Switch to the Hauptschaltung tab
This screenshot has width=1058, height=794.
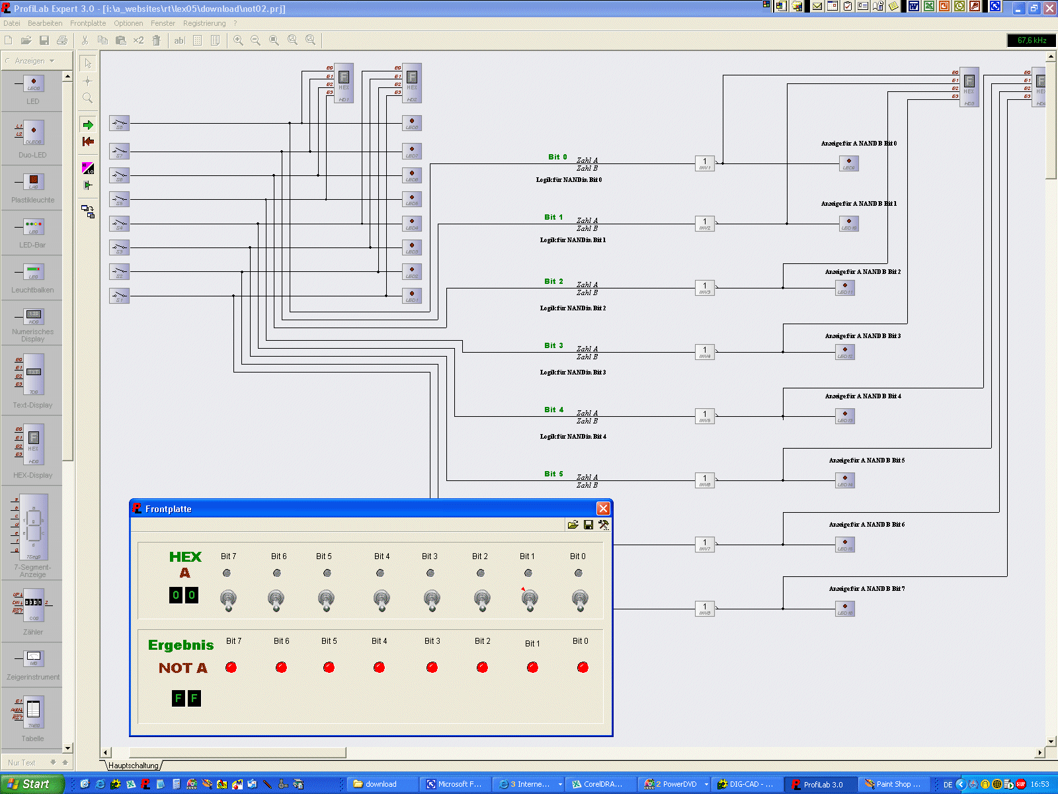pos(134,766)
